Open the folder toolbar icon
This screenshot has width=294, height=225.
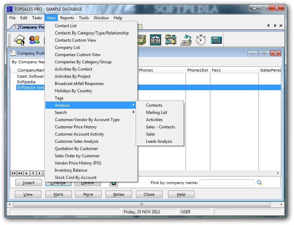point(20,40)
